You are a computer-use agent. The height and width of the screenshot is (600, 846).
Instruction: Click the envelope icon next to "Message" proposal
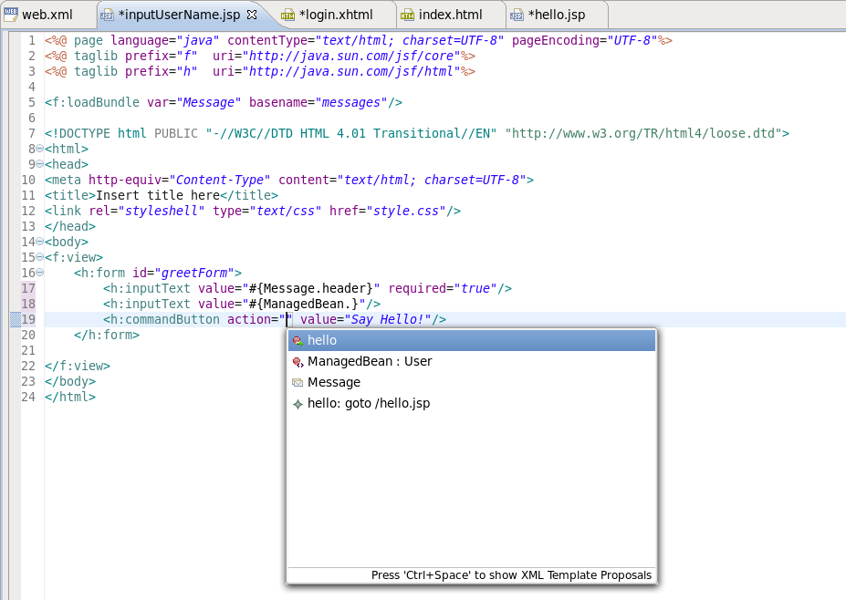298,382
